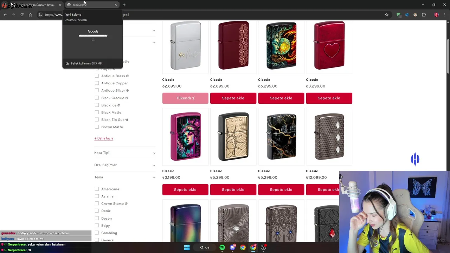Viewport: 450px width, 253px height.
Task: Open OBS Studio from the taskbar
Action: (263, 247)
